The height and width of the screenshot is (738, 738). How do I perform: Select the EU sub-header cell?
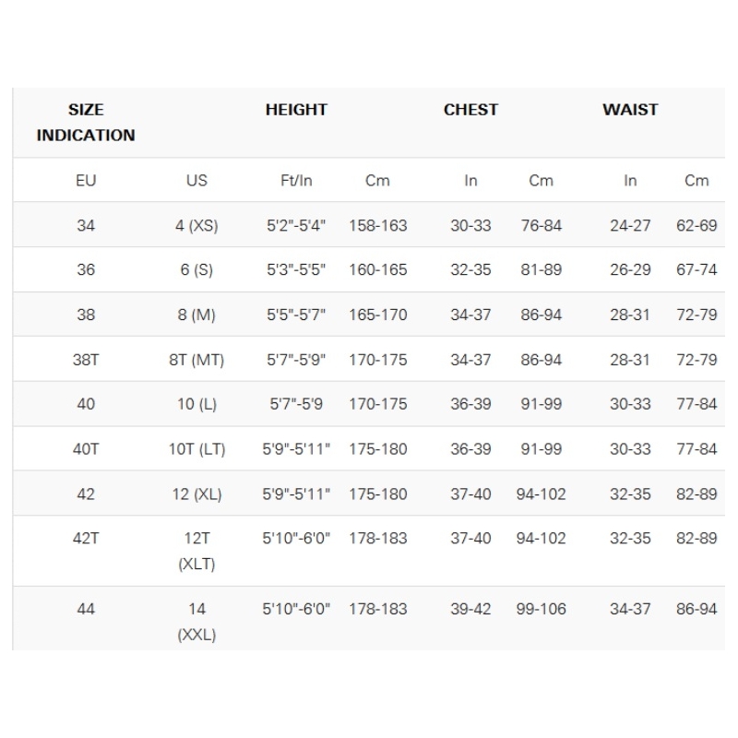click(86, 181)
